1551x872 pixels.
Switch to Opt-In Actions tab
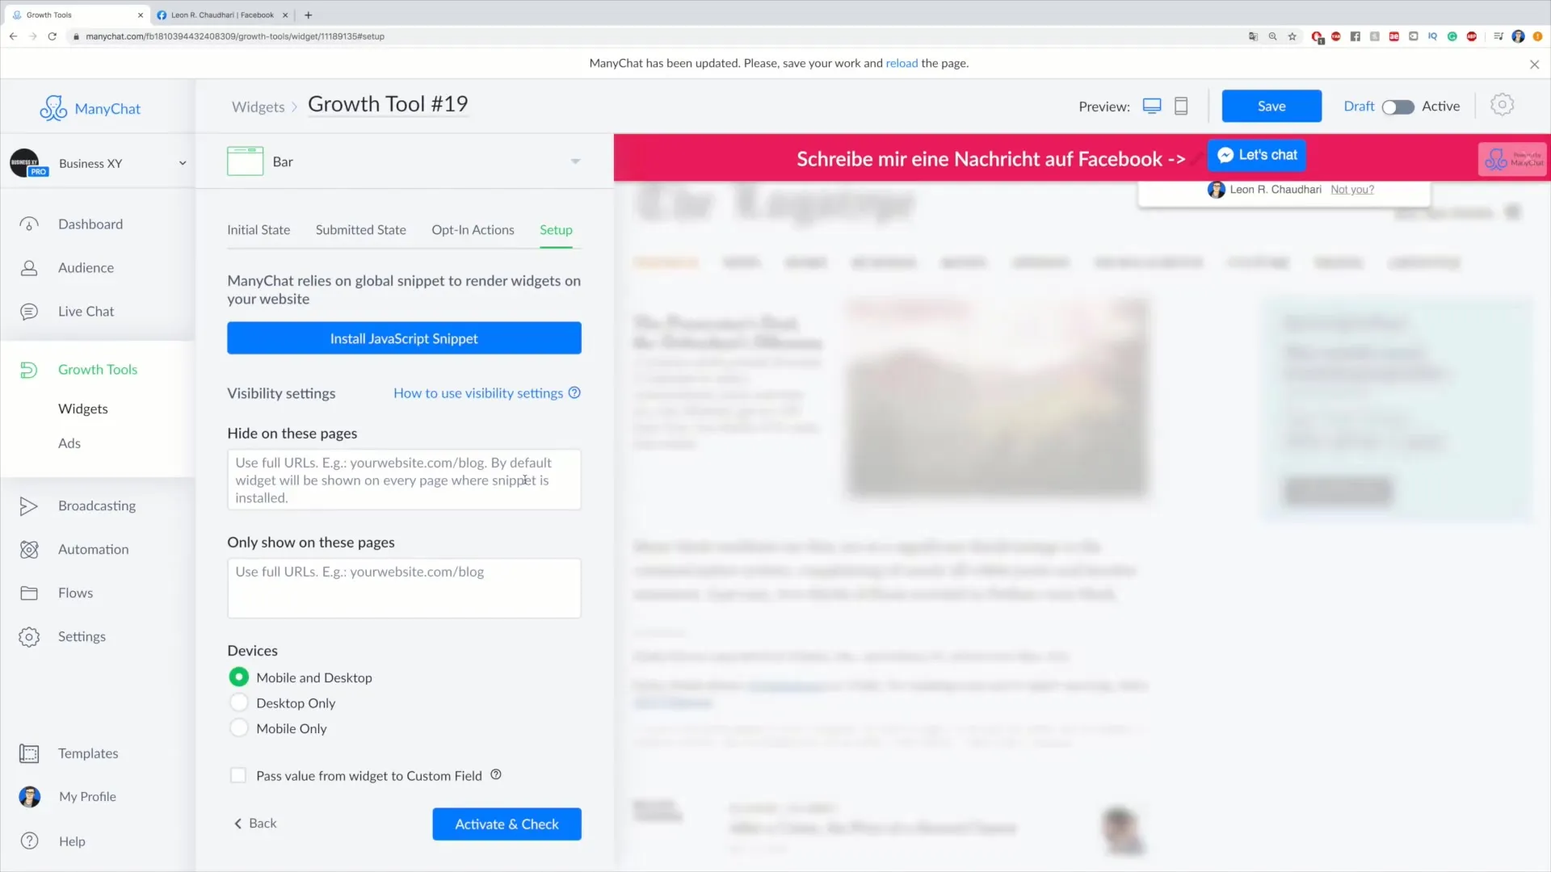[x=473, y=229]
